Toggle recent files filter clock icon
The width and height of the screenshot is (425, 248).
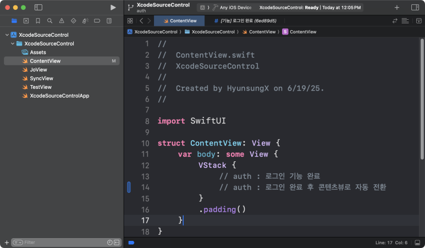[x=110, y=243]
